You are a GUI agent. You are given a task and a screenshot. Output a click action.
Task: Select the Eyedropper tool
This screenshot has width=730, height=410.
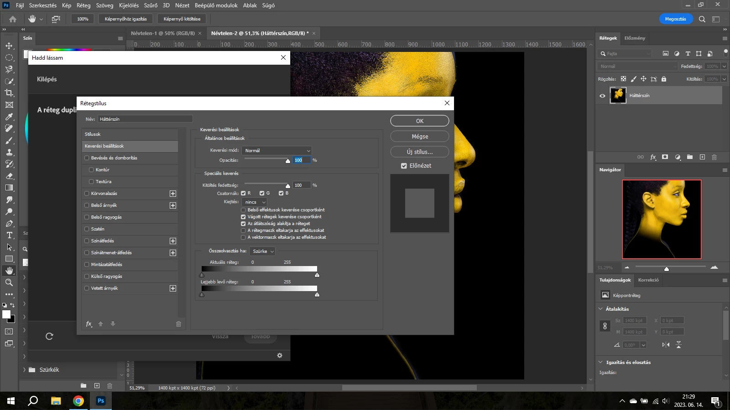[9, 117]
